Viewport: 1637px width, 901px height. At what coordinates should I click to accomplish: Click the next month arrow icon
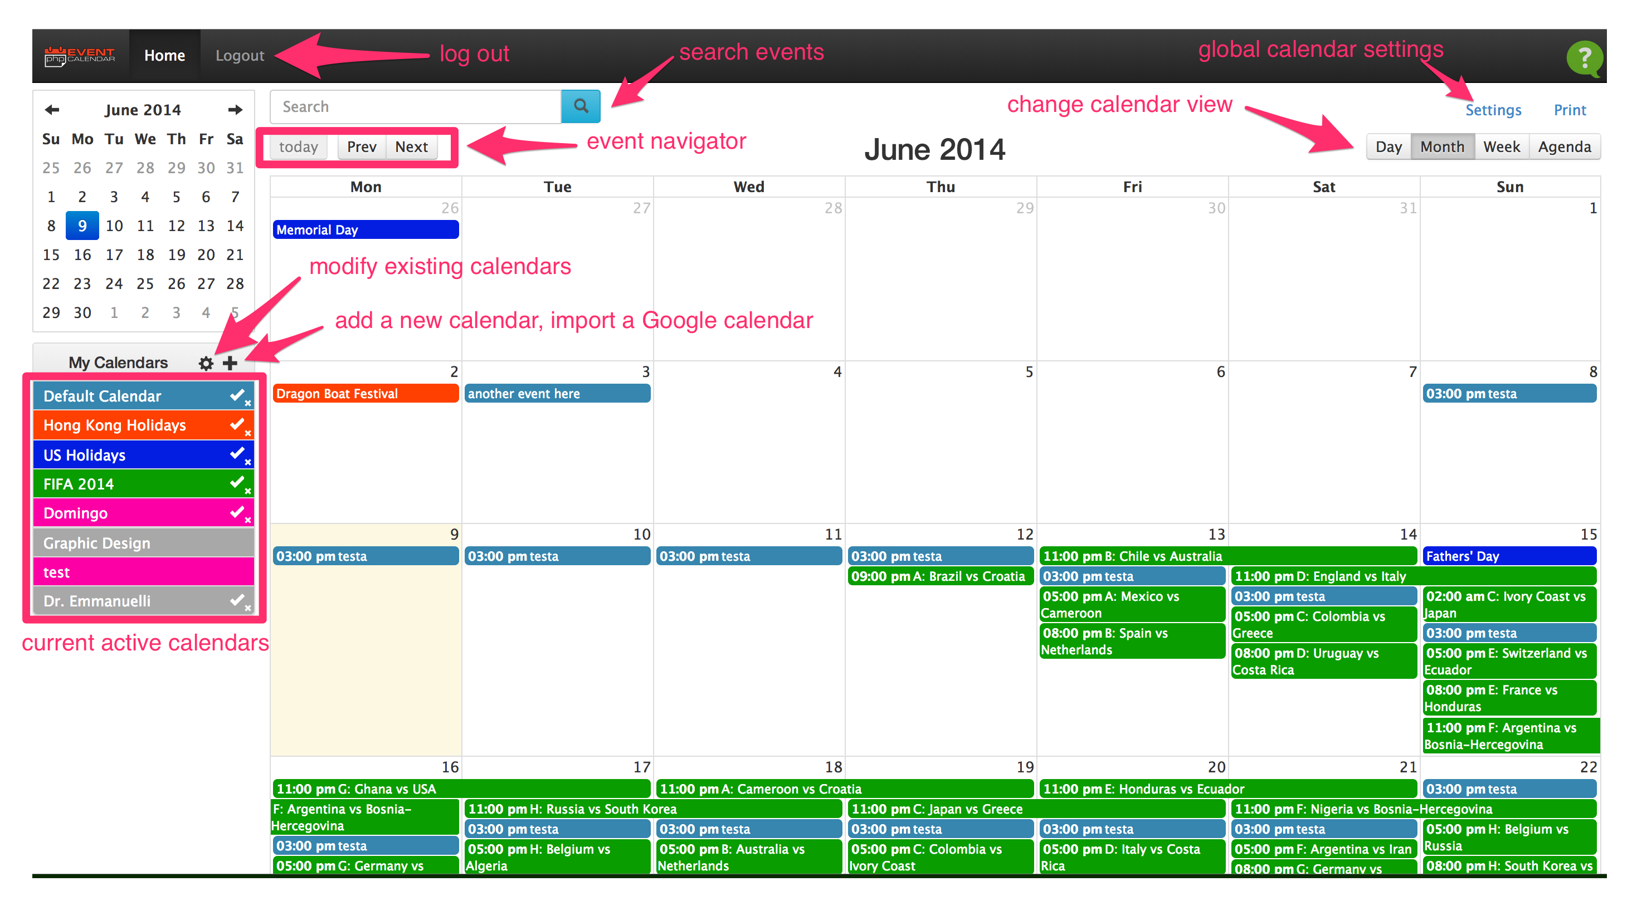click(x=232, y=109)
